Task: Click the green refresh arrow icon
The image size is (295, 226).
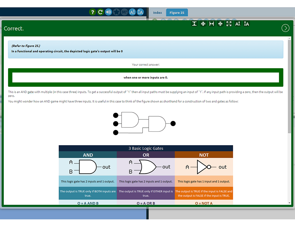Action: tap(101, 12)
